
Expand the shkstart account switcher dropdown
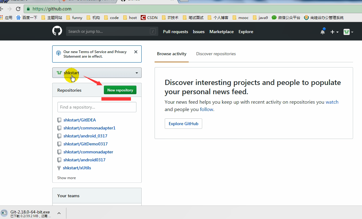tap(97, 73)
